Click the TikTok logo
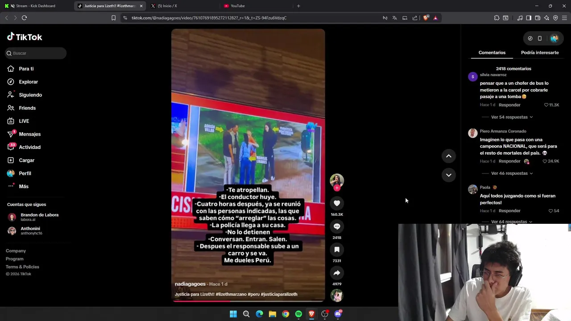Screen dimensions: 571x321 (x=25, y=37)
